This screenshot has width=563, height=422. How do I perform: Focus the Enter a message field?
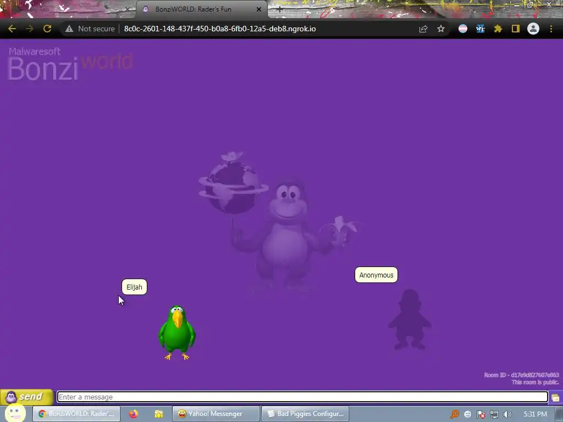point(302,397)
